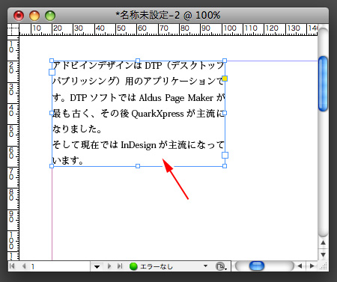Screen dimensions: 337x282
Task: Click the エラーなし status text
Action: click(157, 267)
